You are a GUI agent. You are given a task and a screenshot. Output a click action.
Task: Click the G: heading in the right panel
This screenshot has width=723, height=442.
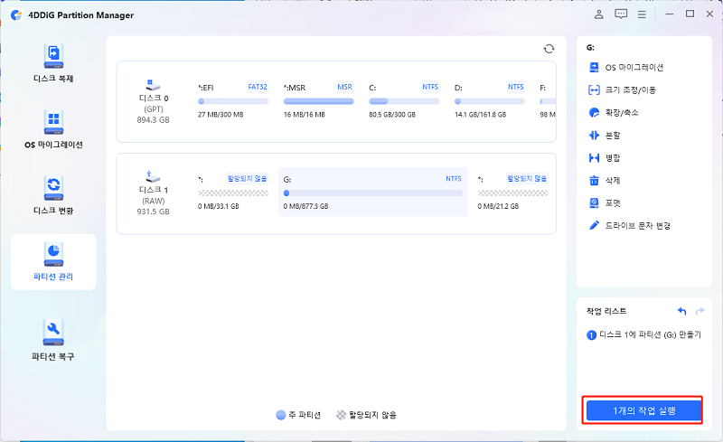pos(590,48)
